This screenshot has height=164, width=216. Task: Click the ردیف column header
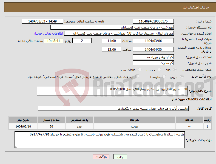(207, 120)
